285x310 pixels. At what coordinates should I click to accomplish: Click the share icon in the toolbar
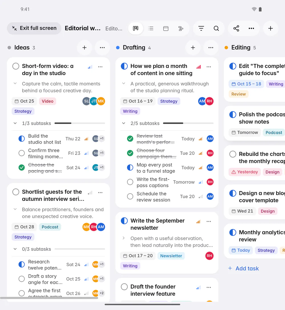(236, 29)
